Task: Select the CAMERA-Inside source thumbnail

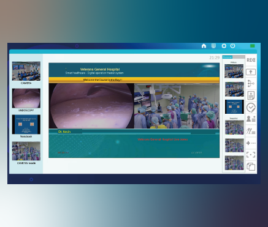Action: click(26, 151)
